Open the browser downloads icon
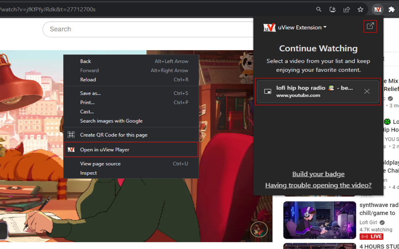The width and height of the screenshot is (399, 249). [x=332, y=9]
